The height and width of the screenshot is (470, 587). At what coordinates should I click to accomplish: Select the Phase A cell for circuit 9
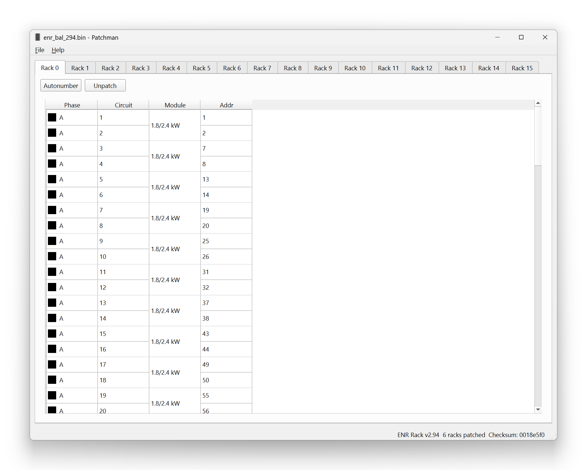coord(72,241)
